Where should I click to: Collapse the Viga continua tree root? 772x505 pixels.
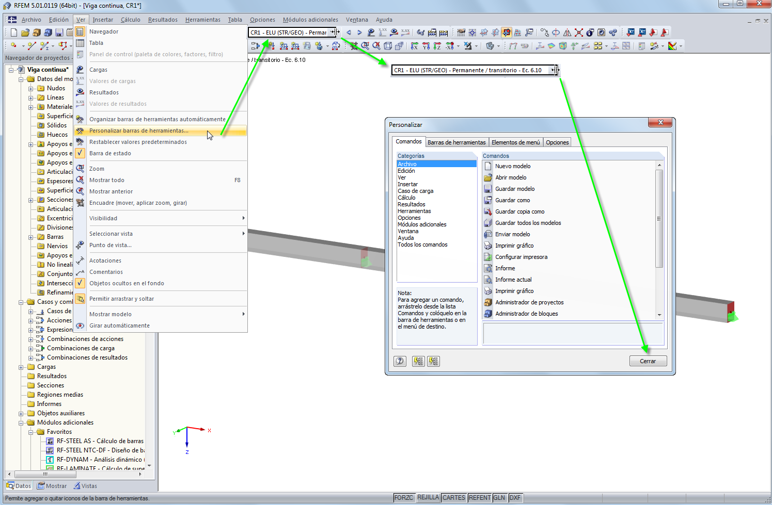[11, 70]
